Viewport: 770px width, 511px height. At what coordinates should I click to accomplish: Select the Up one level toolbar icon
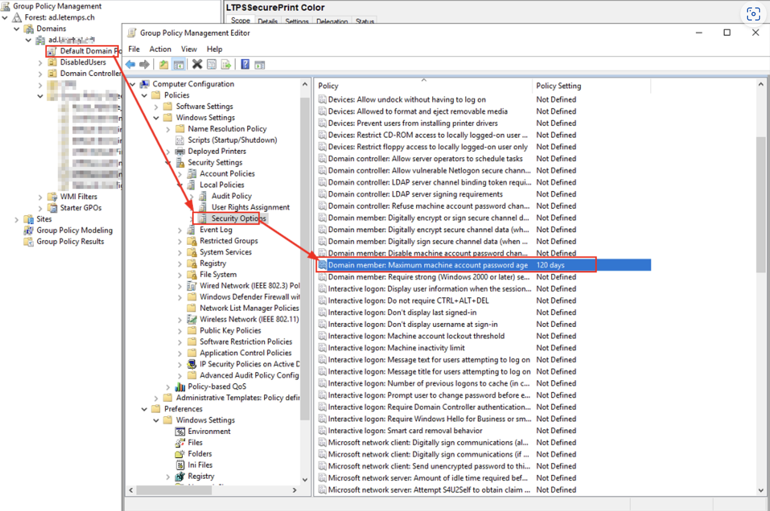point(163,64)
